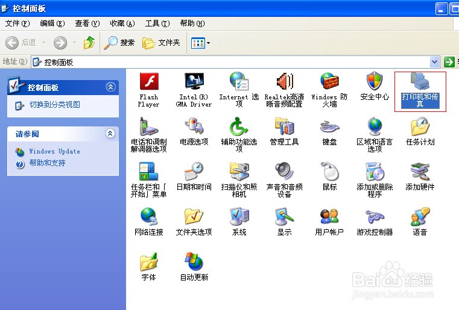
Task: Open 任务计划 folder icon
Action: [420, 131]
